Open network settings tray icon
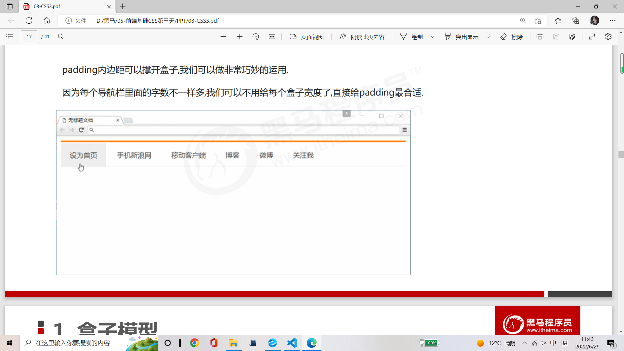 [x=534, y=343]
